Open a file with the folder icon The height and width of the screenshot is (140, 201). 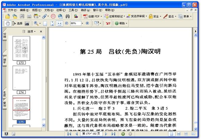tap(8, 16)
